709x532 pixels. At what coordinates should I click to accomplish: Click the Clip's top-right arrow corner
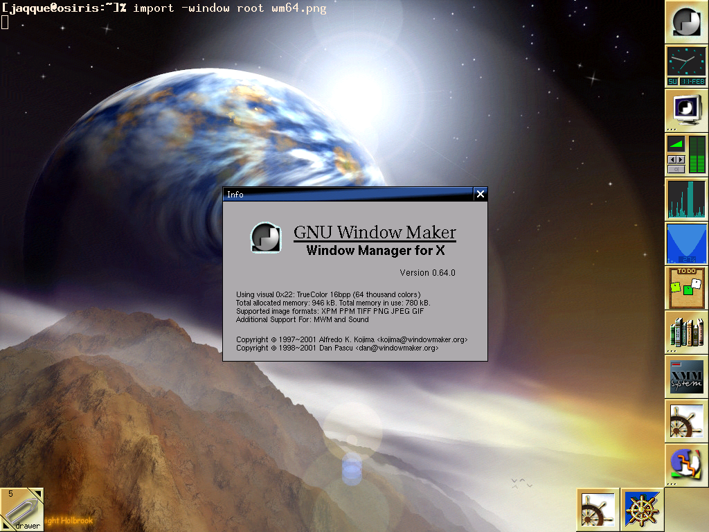(37, 494)
